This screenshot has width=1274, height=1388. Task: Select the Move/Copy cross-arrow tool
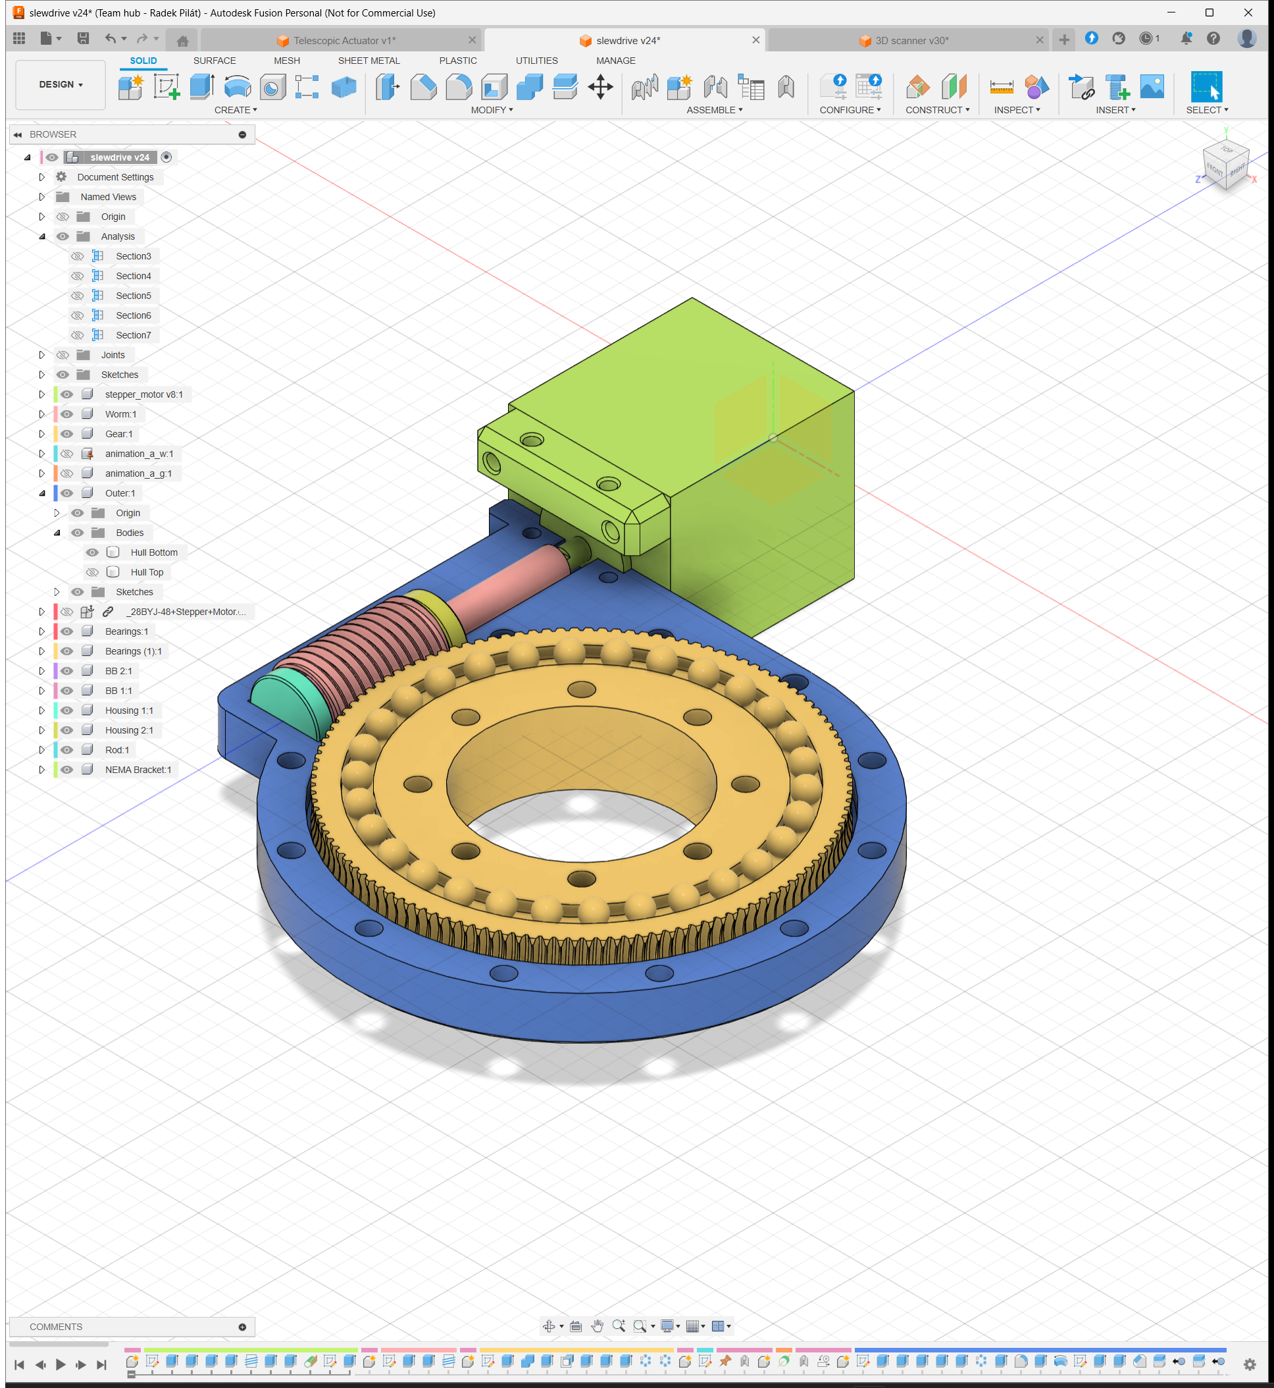tap(600, 87)
